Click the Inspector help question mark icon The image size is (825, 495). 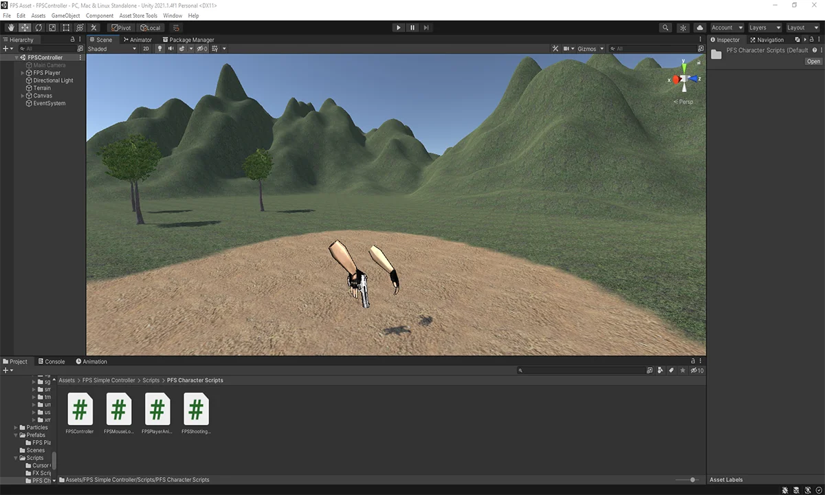click(x=814, y=50)
